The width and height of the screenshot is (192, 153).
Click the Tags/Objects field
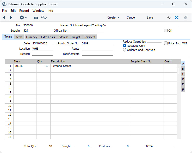(97, 54)
